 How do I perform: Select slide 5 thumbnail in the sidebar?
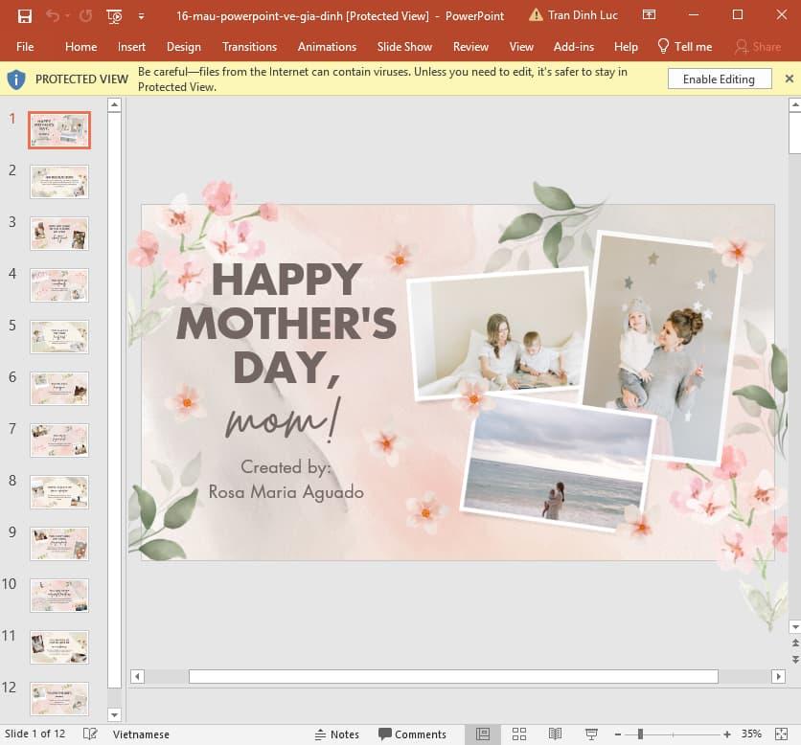pyautogui.click(x=59, y=336)
